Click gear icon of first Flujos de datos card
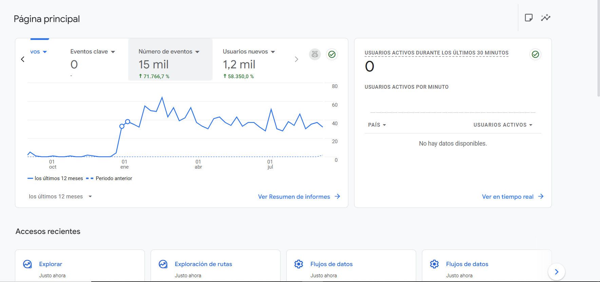600x282 pixels. (298, 264)
